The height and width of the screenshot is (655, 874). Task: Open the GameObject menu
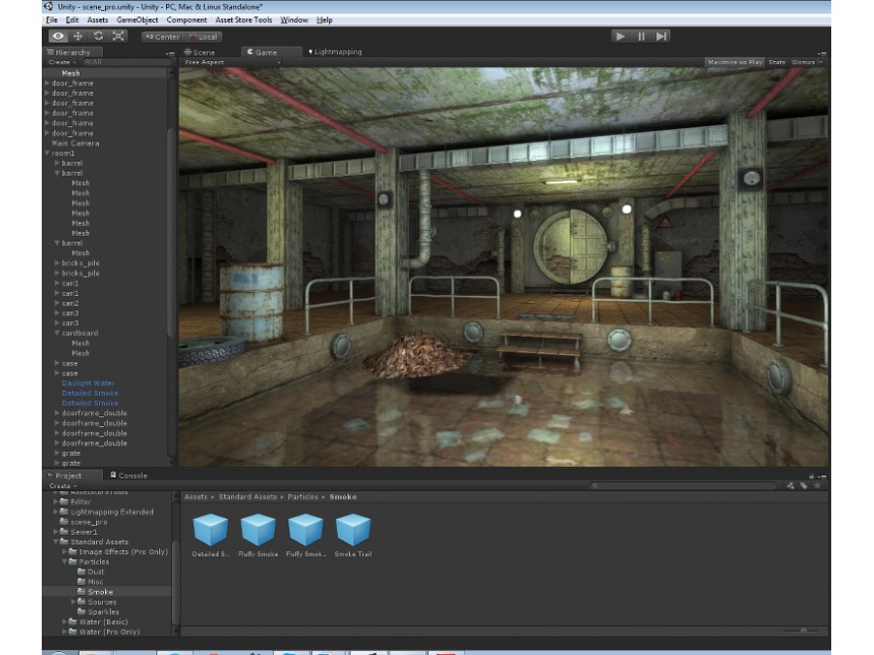point(137,20)
